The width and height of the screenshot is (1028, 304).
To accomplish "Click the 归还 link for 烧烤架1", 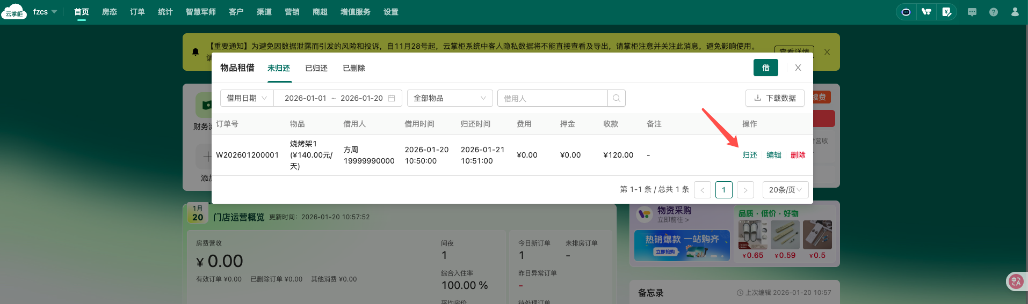I will pyautogui.click(x=750, y=155).
